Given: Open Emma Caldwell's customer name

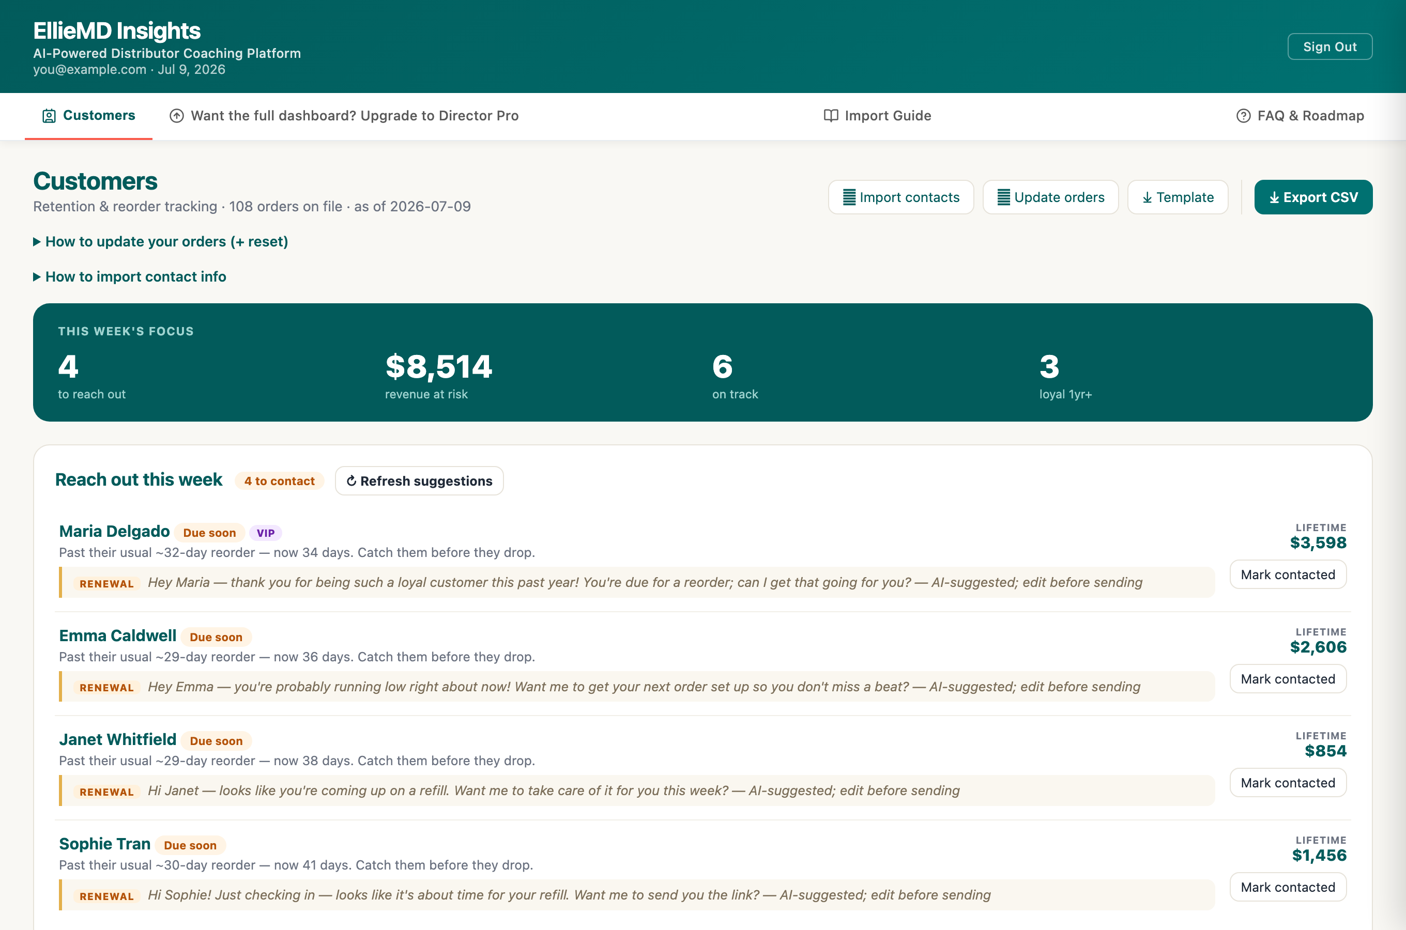Looking at the screenshot, I should coord(117,636).
